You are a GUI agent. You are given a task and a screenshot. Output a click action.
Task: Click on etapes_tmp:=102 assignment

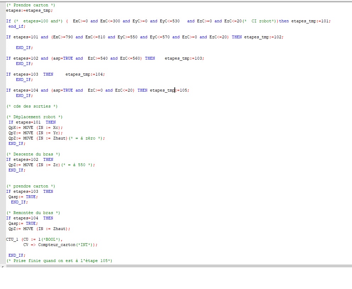coord(264,37)
